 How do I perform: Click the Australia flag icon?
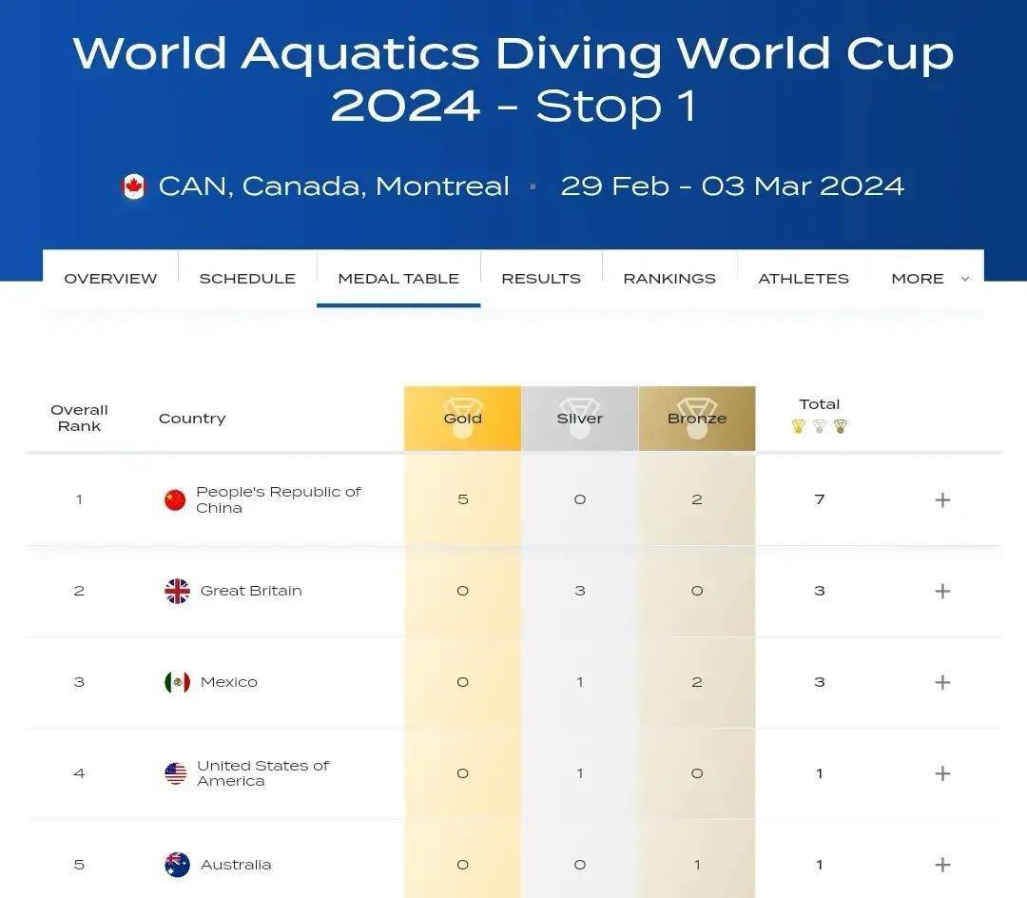click(x=177, y=865)
